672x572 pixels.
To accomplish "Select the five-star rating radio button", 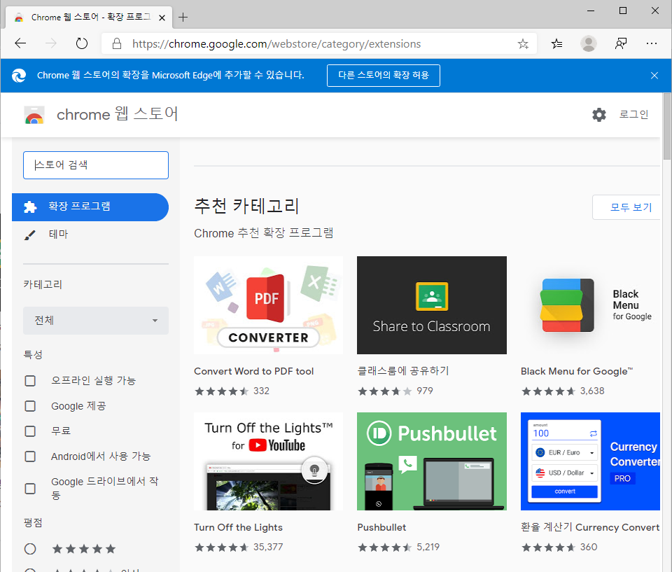I will (x=30, y=549).
